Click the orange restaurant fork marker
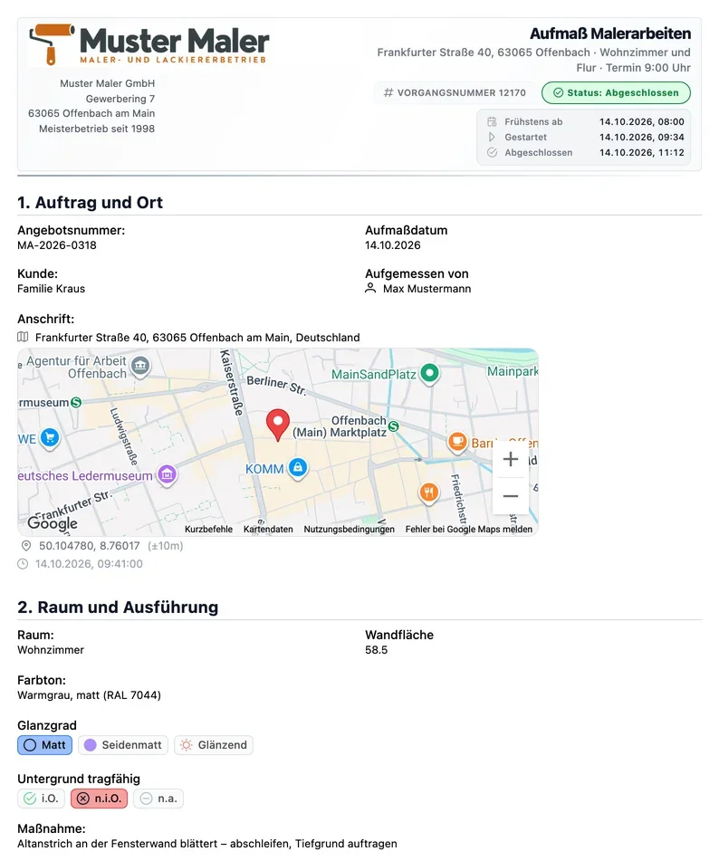 [x=429, y=493]
